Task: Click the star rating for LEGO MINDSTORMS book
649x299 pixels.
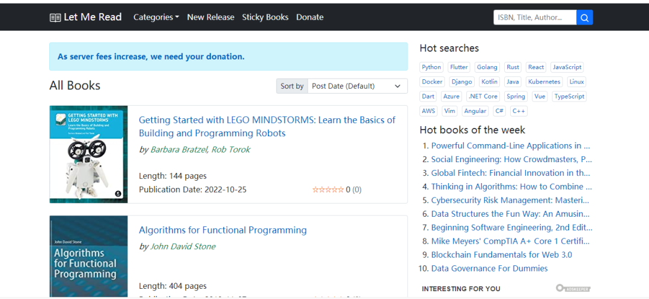Action: coord(328,190)
